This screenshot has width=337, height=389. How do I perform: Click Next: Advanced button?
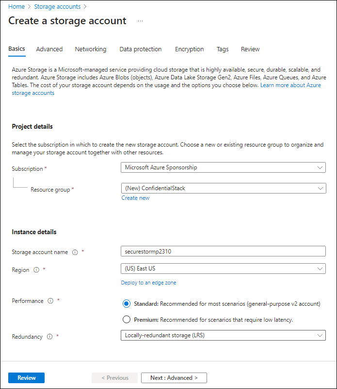click(x=174, y=378)
